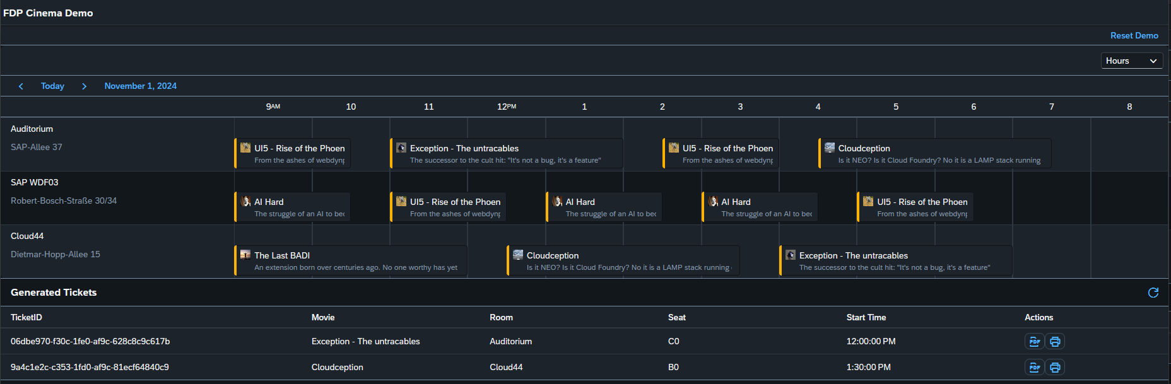Click the SAP WDF03 room row header

point(117,198)
